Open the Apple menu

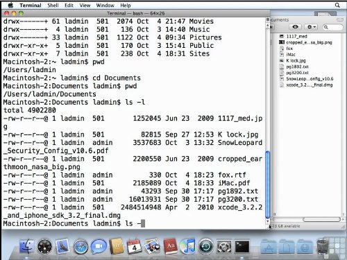(x=10, y=5)
